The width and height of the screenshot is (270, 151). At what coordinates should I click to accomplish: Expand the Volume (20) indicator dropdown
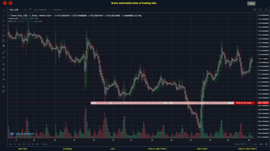click(x=19, y=19)
